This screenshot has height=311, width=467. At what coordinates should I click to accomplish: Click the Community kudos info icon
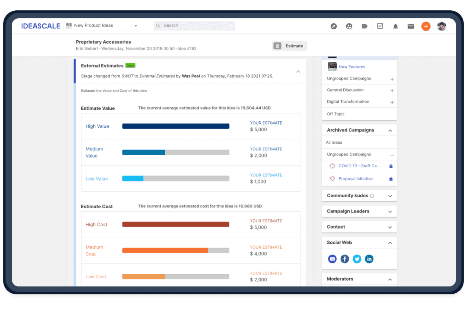[372, 196]
